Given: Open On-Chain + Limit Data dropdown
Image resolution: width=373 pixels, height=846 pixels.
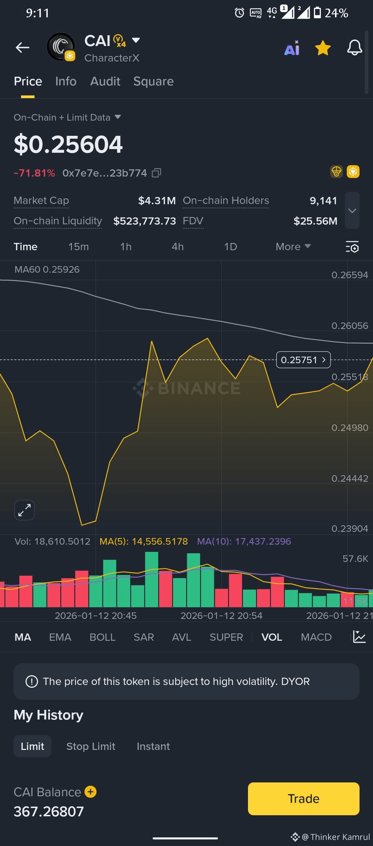Looking at the screenshot, I should pos(67,117).
